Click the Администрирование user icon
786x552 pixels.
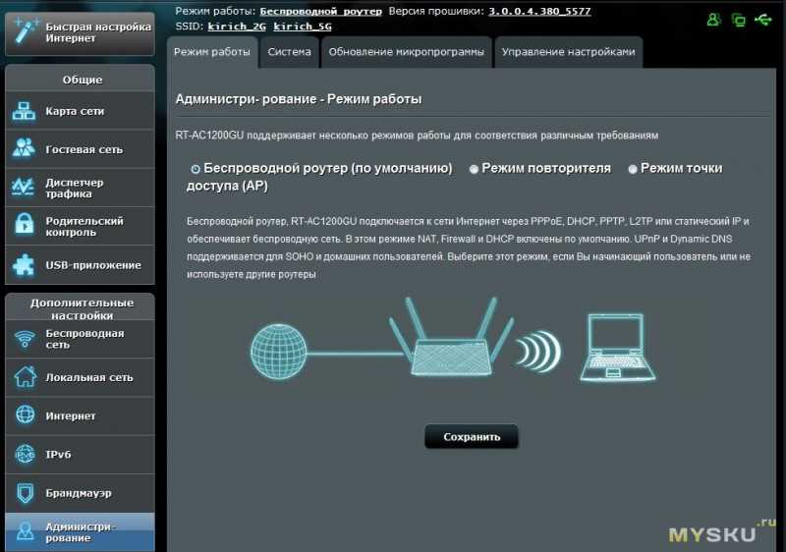click(25, 531)
